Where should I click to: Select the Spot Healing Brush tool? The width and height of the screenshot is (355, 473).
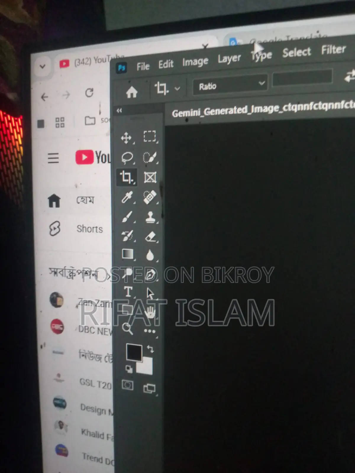(150, 197)
